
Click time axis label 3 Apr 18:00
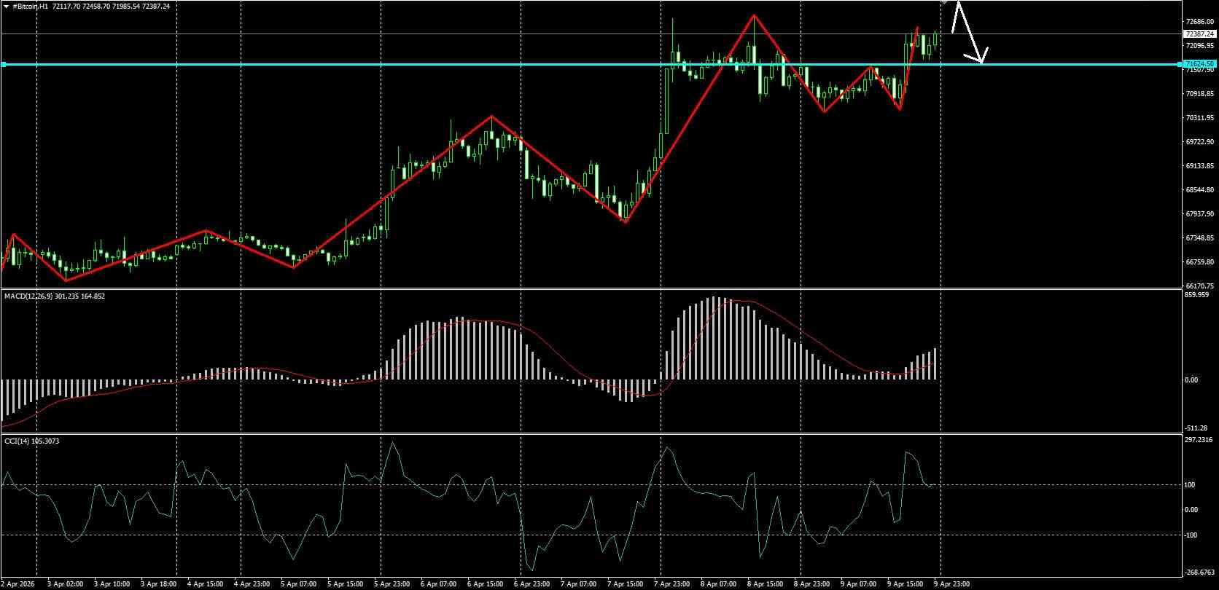[x=158, y=584]
